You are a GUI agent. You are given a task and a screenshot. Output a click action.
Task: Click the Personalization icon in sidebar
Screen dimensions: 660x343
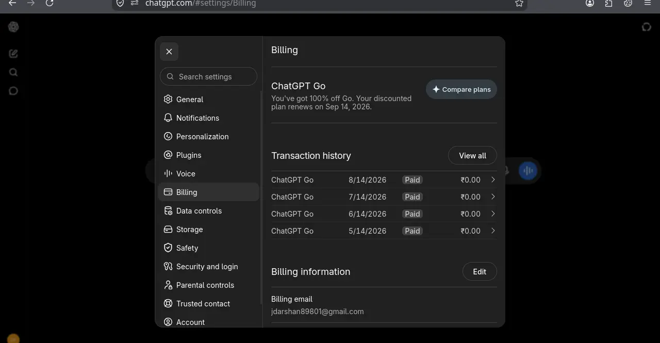point(168,136)
